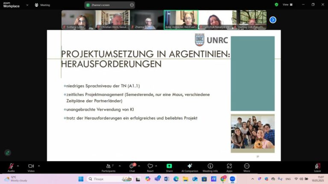Open the Participants panel
Screen dimensions: 328x184
(108, 167)
